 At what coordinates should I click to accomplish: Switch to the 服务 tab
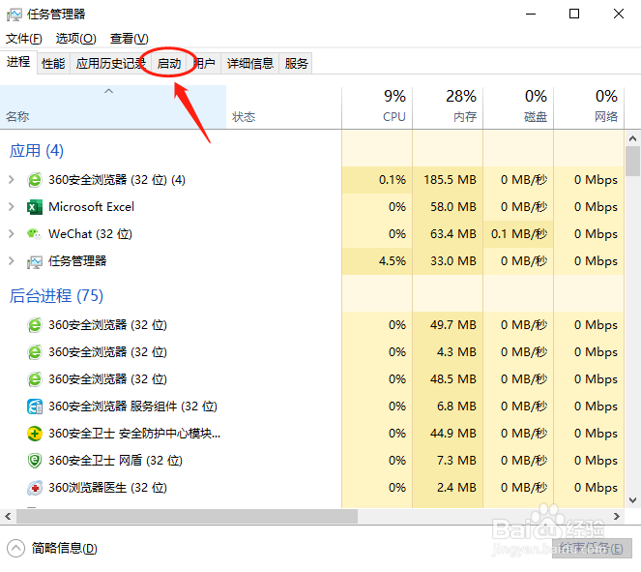tap(296, 64)
